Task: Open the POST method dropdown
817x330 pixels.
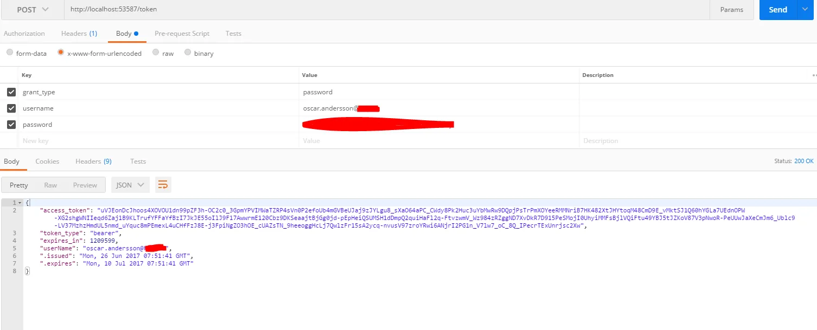Action: 33,9
